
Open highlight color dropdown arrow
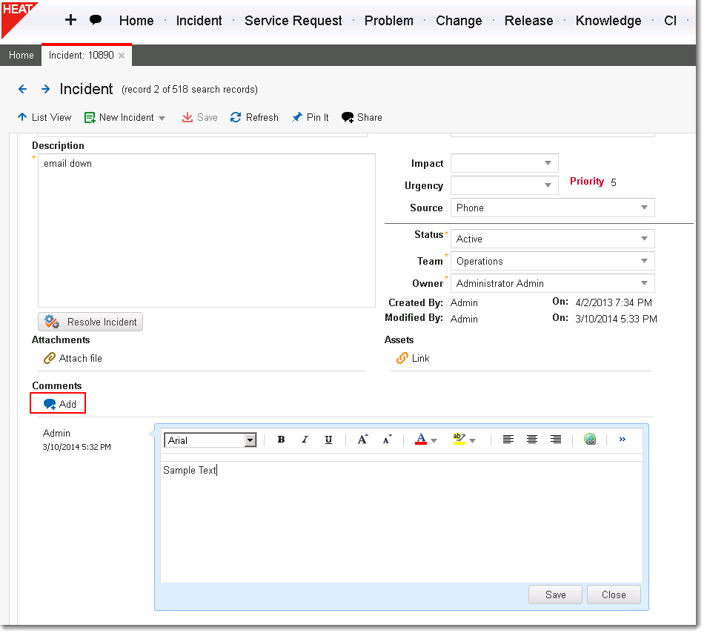(x=473, y=441)
